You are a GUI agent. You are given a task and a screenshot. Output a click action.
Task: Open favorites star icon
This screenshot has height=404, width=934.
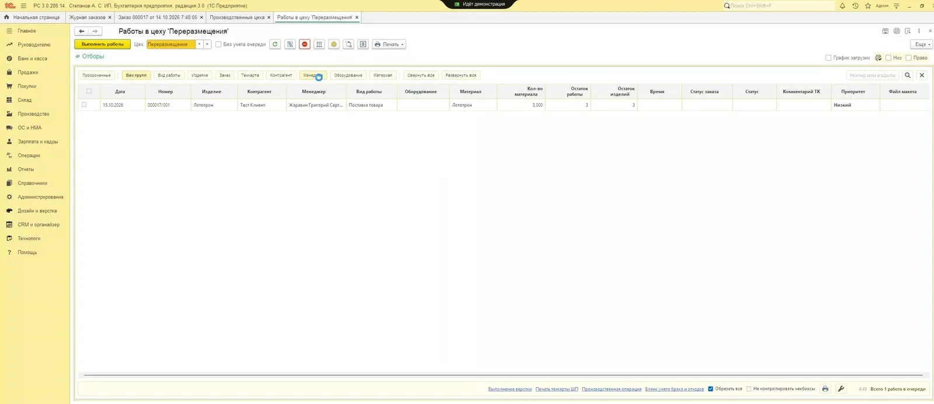coord(868,6)
